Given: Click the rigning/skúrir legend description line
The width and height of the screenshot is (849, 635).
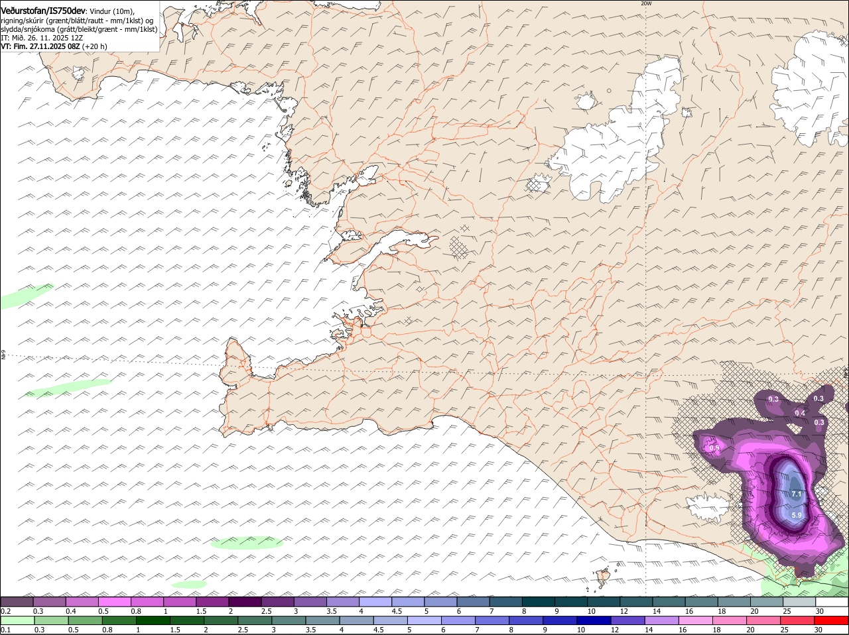Looking at the screenshot, I should [x=76, y=21].
